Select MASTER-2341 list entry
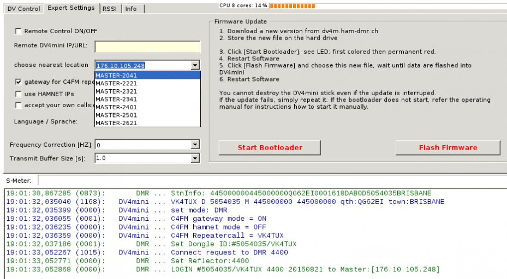Viewport: 507px width, 279px height. [147, 99]
